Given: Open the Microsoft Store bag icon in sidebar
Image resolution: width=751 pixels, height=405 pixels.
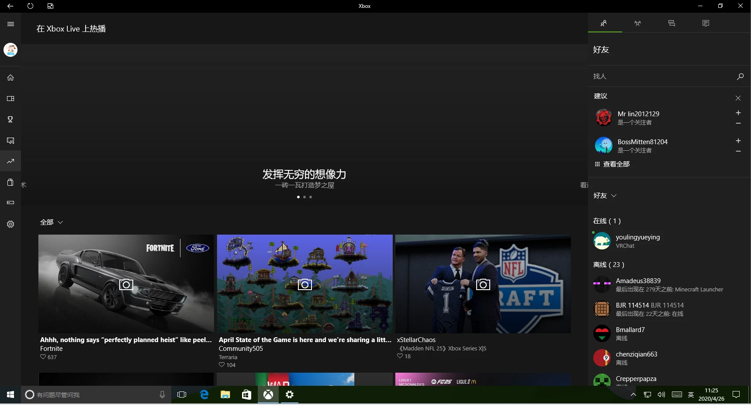Looking at the screenshot, I should [10, 182].
